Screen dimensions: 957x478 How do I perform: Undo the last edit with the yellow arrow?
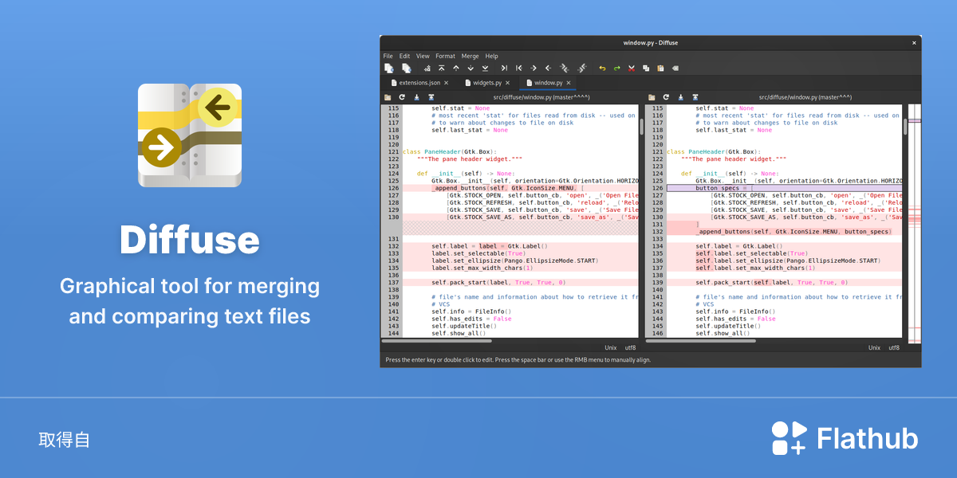[602, 69]
